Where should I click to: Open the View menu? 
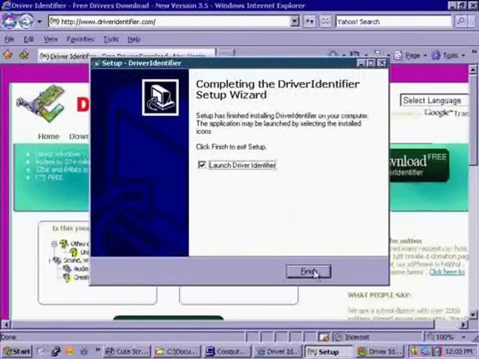(x=50, y=39)
